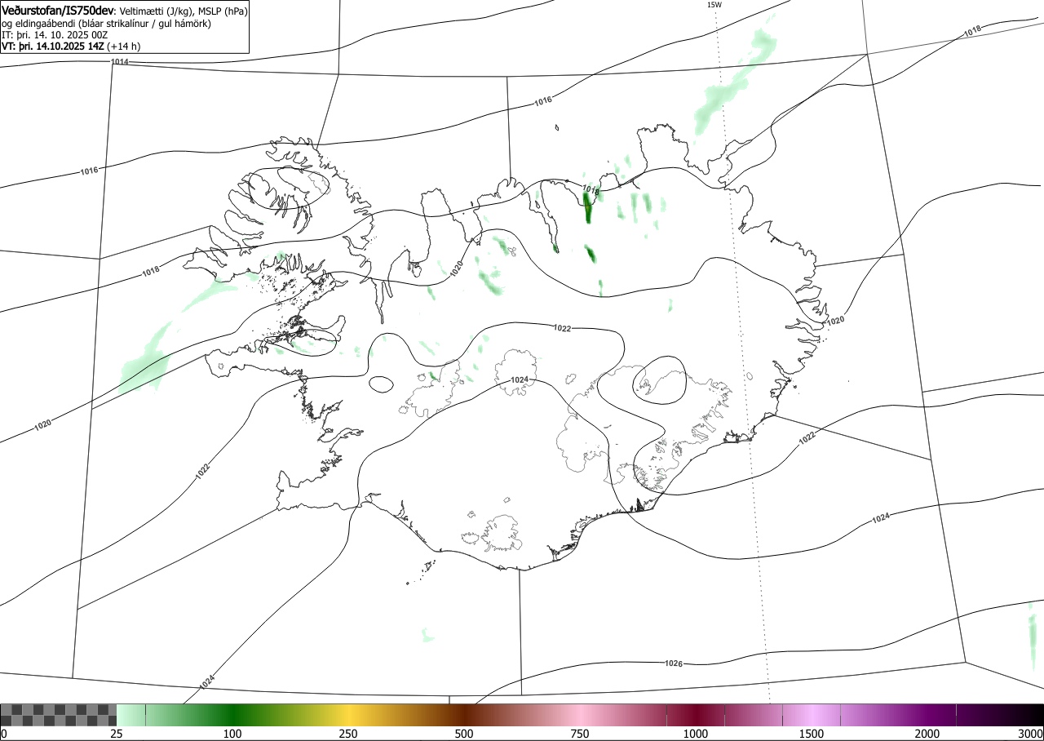This screenshot has height=741, width=1044.
Task: Click the '100' tick on the color scale
Action: pyautogui.click(x=232, y=734)
